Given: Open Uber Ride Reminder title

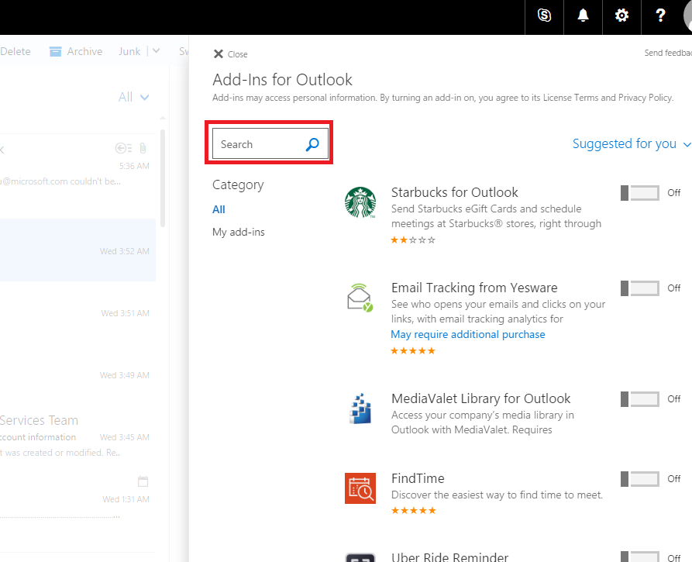Looking at the screenshot, I should point(449,557).
